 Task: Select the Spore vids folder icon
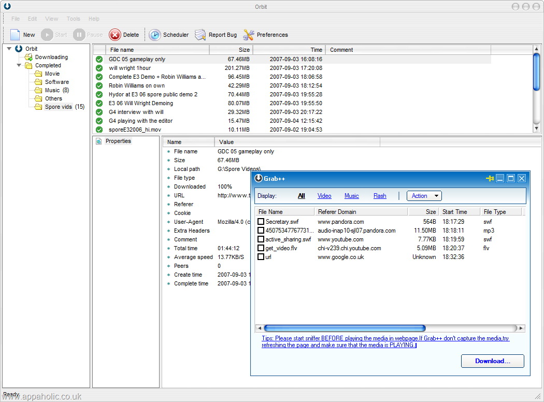[x=38, y=107]
